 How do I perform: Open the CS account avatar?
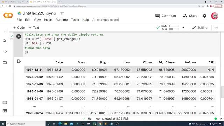click(215, 16)
